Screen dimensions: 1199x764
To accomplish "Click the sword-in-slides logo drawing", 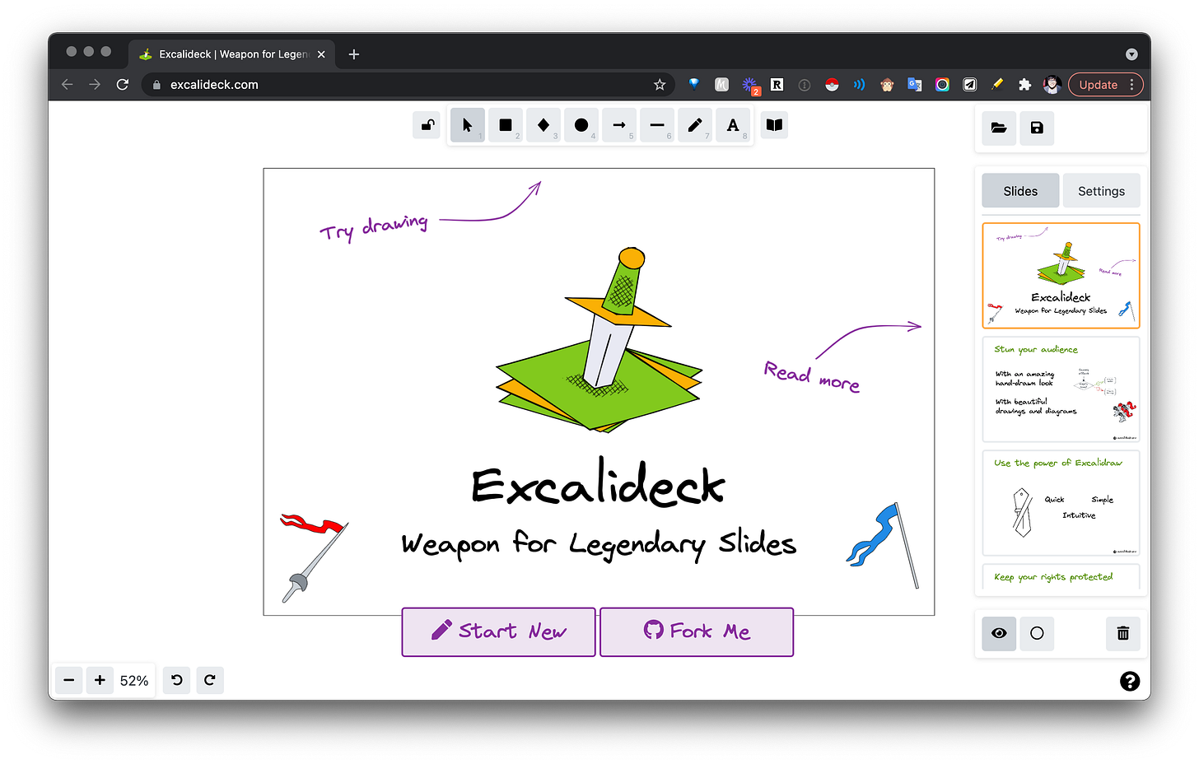I will [599, 339].
